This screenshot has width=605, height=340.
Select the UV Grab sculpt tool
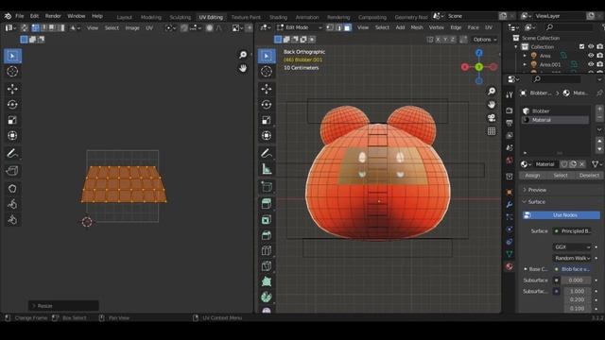pyautogui.click(x=12, y=189)
